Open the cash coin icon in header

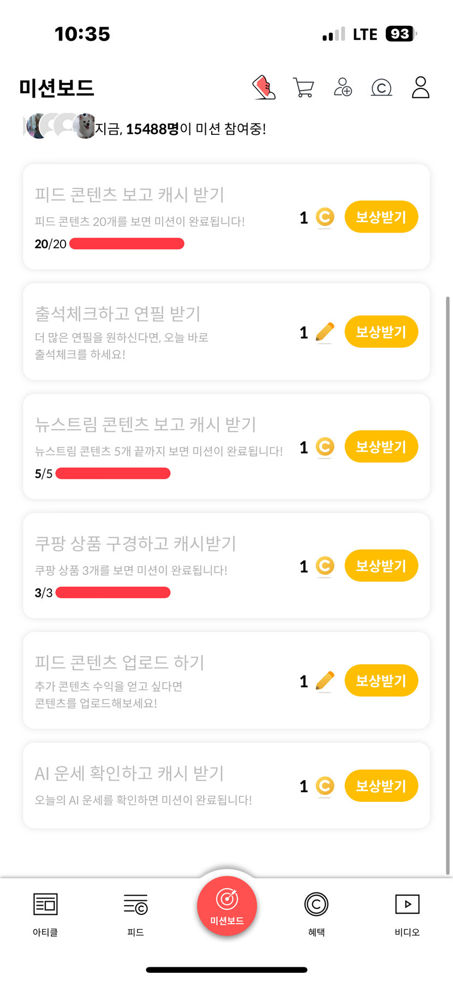pyautogui.click(x=382, y=87)
